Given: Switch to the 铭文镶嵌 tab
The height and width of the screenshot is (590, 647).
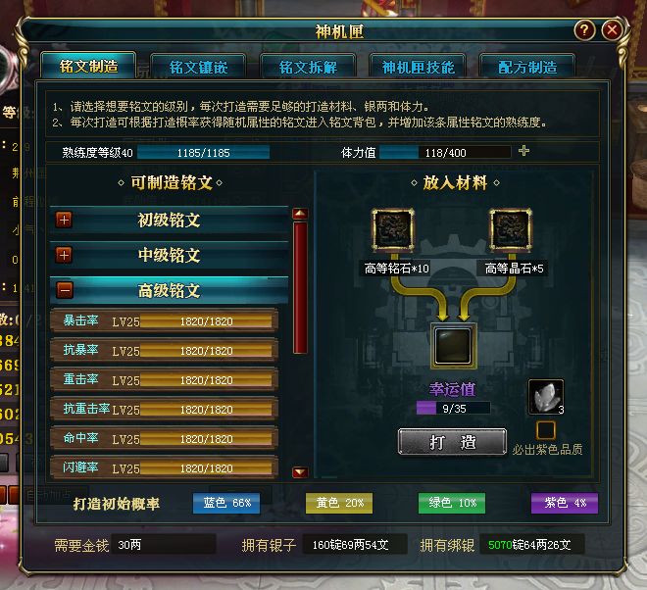Looking at the screenshot, I should click(198, 67).
